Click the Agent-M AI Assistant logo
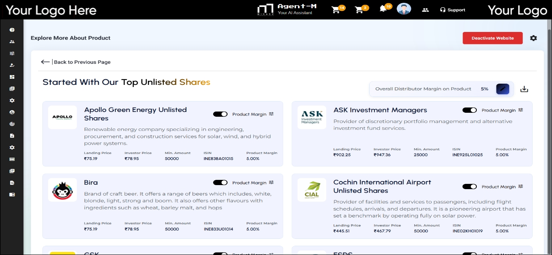This screenshot has height=255, width=552. click(x=287, y=9)
